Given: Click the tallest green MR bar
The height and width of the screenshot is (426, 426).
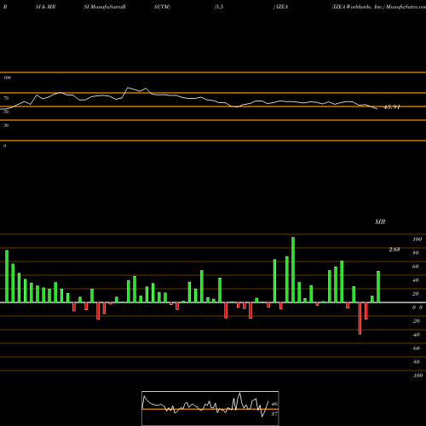Looking at the screenshot, I should 293,269.
